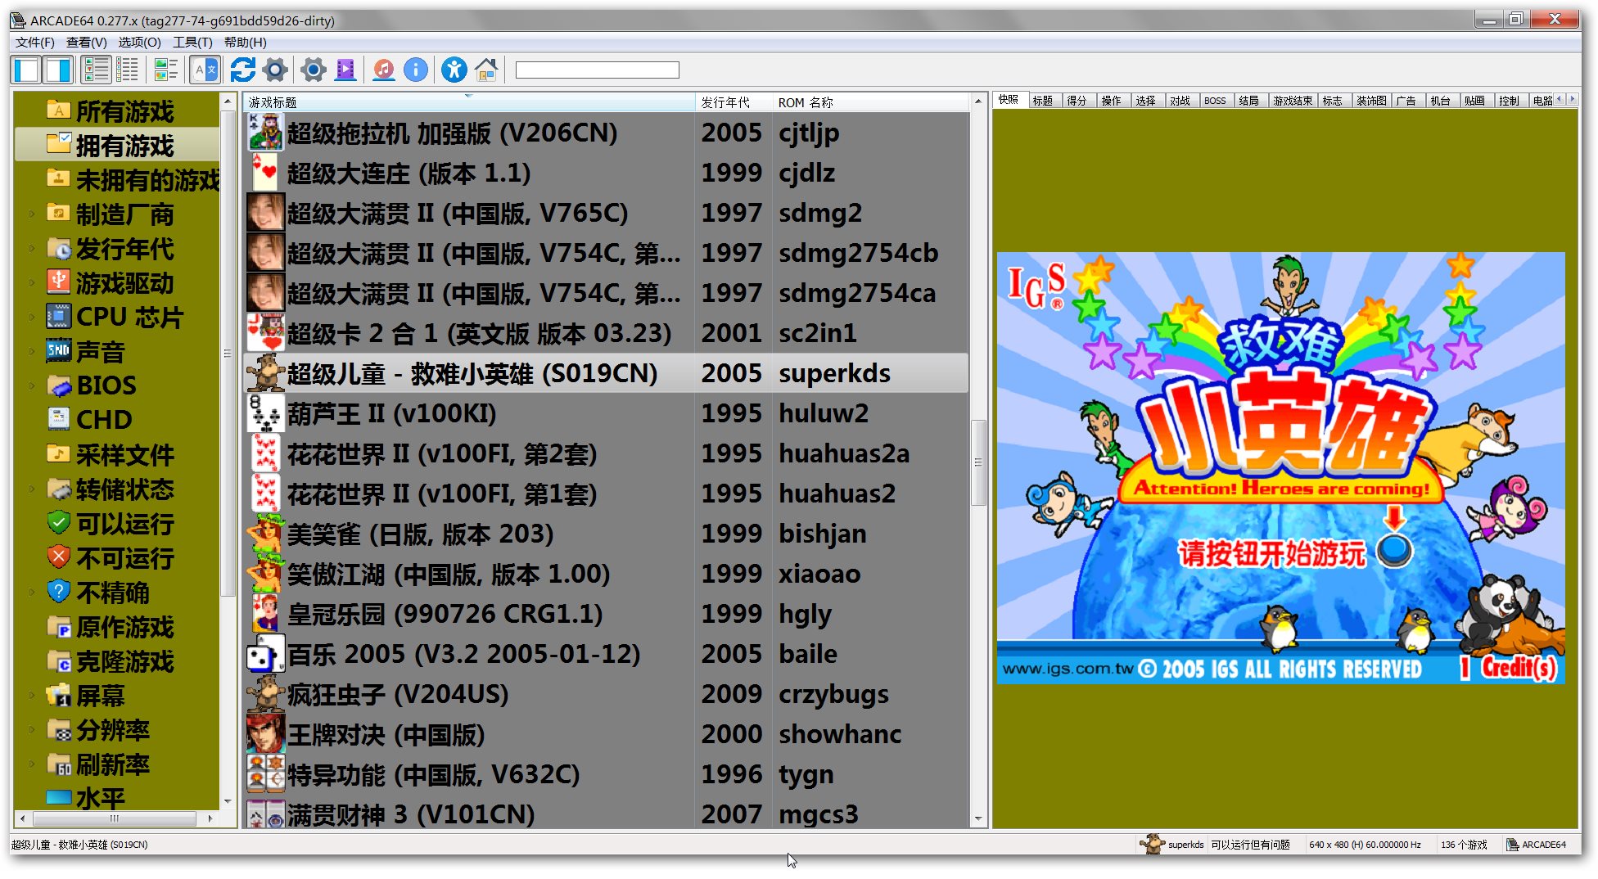1598x879 pixels.
Task: Click the red music note icon
Action: pos(383,70)
